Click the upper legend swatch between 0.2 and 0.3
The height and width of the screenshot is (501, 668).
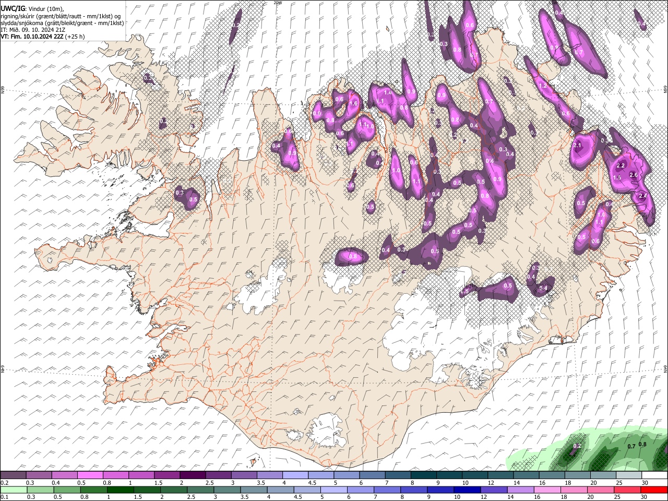click(x=13, y=475)
